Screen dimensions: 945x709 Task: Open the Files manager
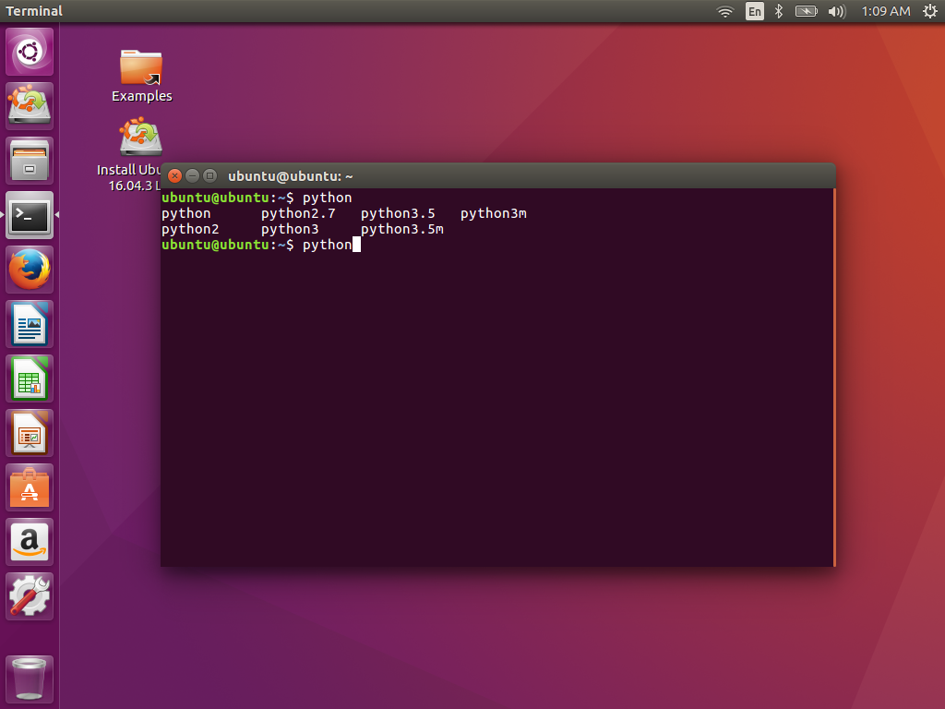coord(29,160)
